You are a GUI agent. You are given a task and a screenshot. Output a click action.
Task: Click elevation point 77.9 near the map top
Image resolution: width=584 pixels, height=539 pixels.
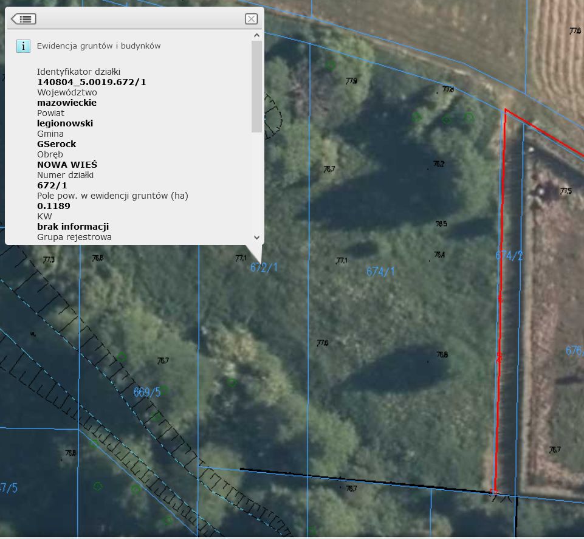pyautogui.click(x=351, y=81)
